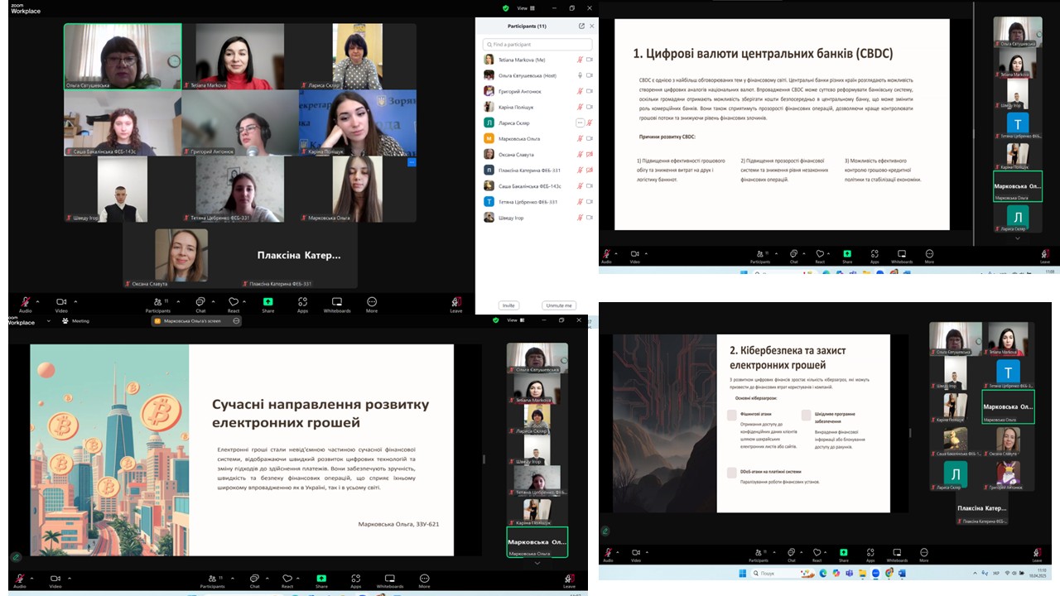This screenshot has height=596, width=1060.
Task: Select Григорий Антонюк in participants list
Action: point(537,91)
